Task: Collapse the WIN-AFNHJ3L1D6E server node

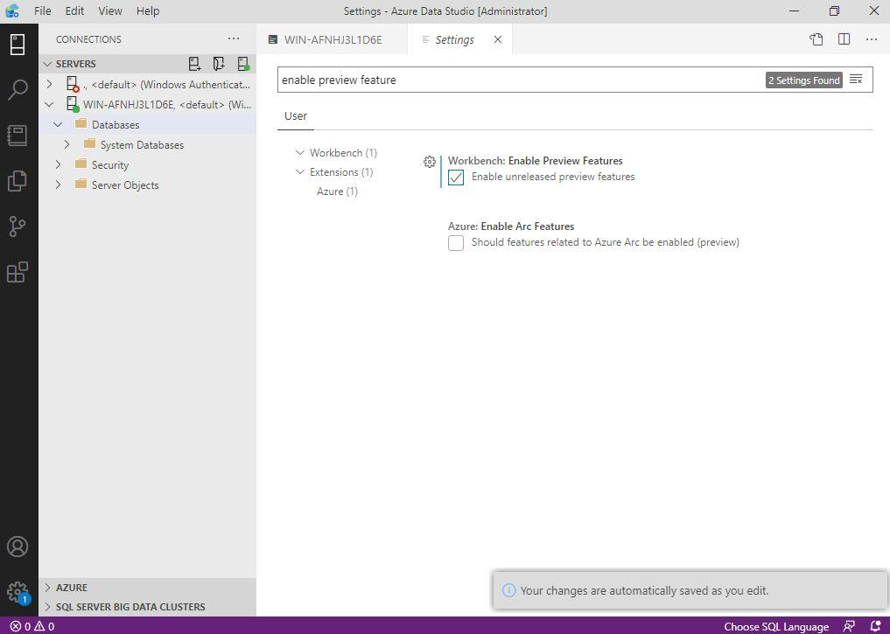Action: 49,104
